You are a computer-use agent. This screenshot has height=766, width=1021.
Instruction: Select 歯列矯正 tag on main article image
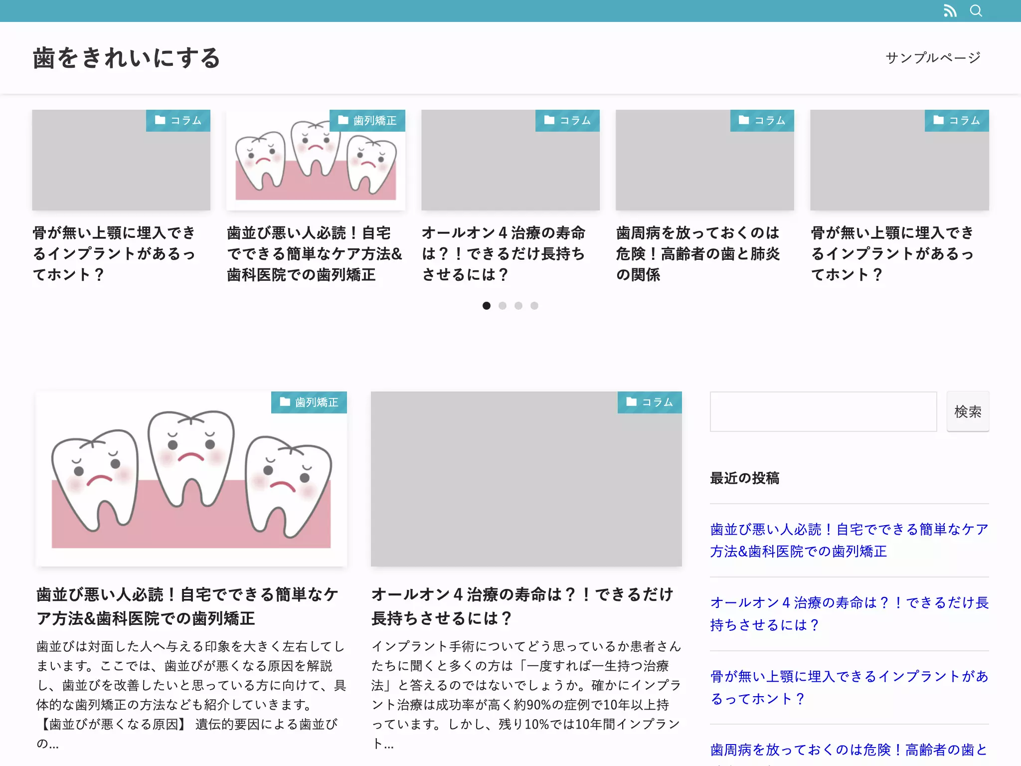coord(309,402)
